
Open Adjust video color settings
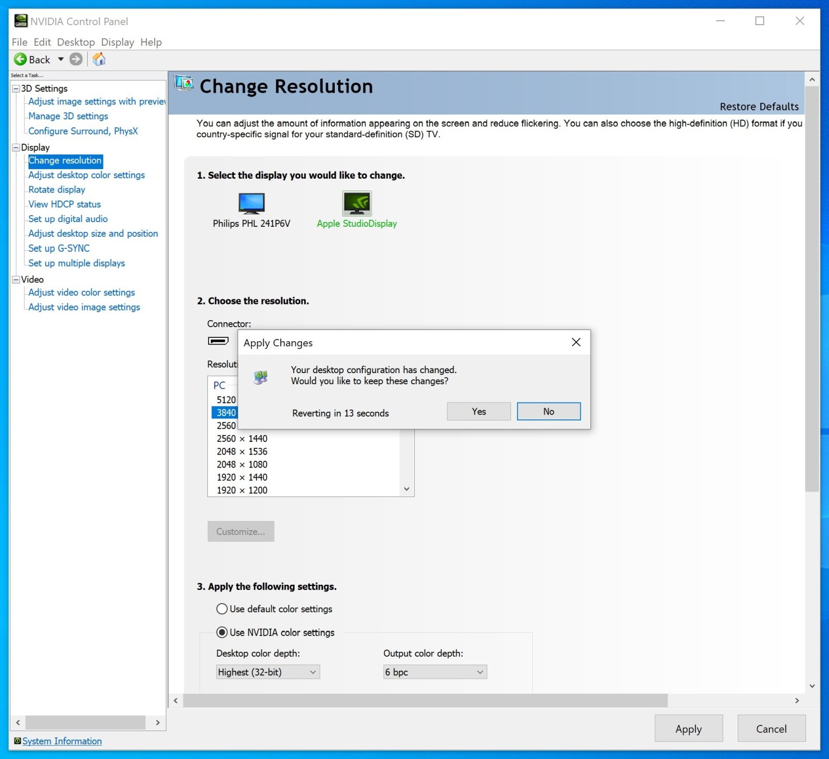tap(82, 293)
